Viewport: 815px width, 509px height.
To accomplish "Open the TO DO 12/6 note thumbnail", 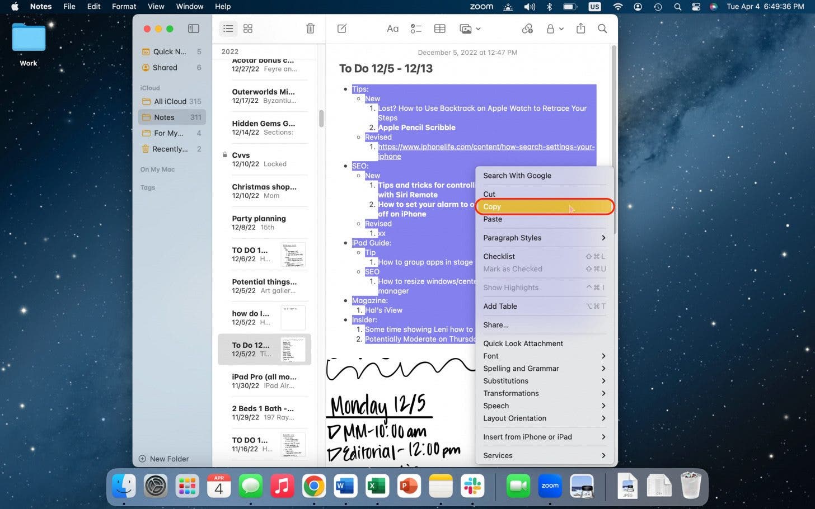I will [x=293, y=254].
